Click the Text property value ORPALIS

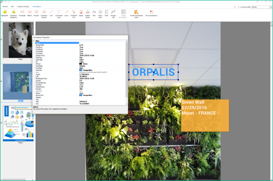click(x=83, y=101)
